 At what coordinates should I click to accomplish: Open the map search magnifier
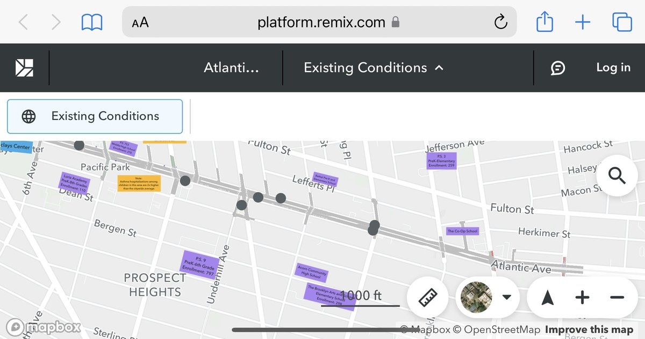coord(617,175)
